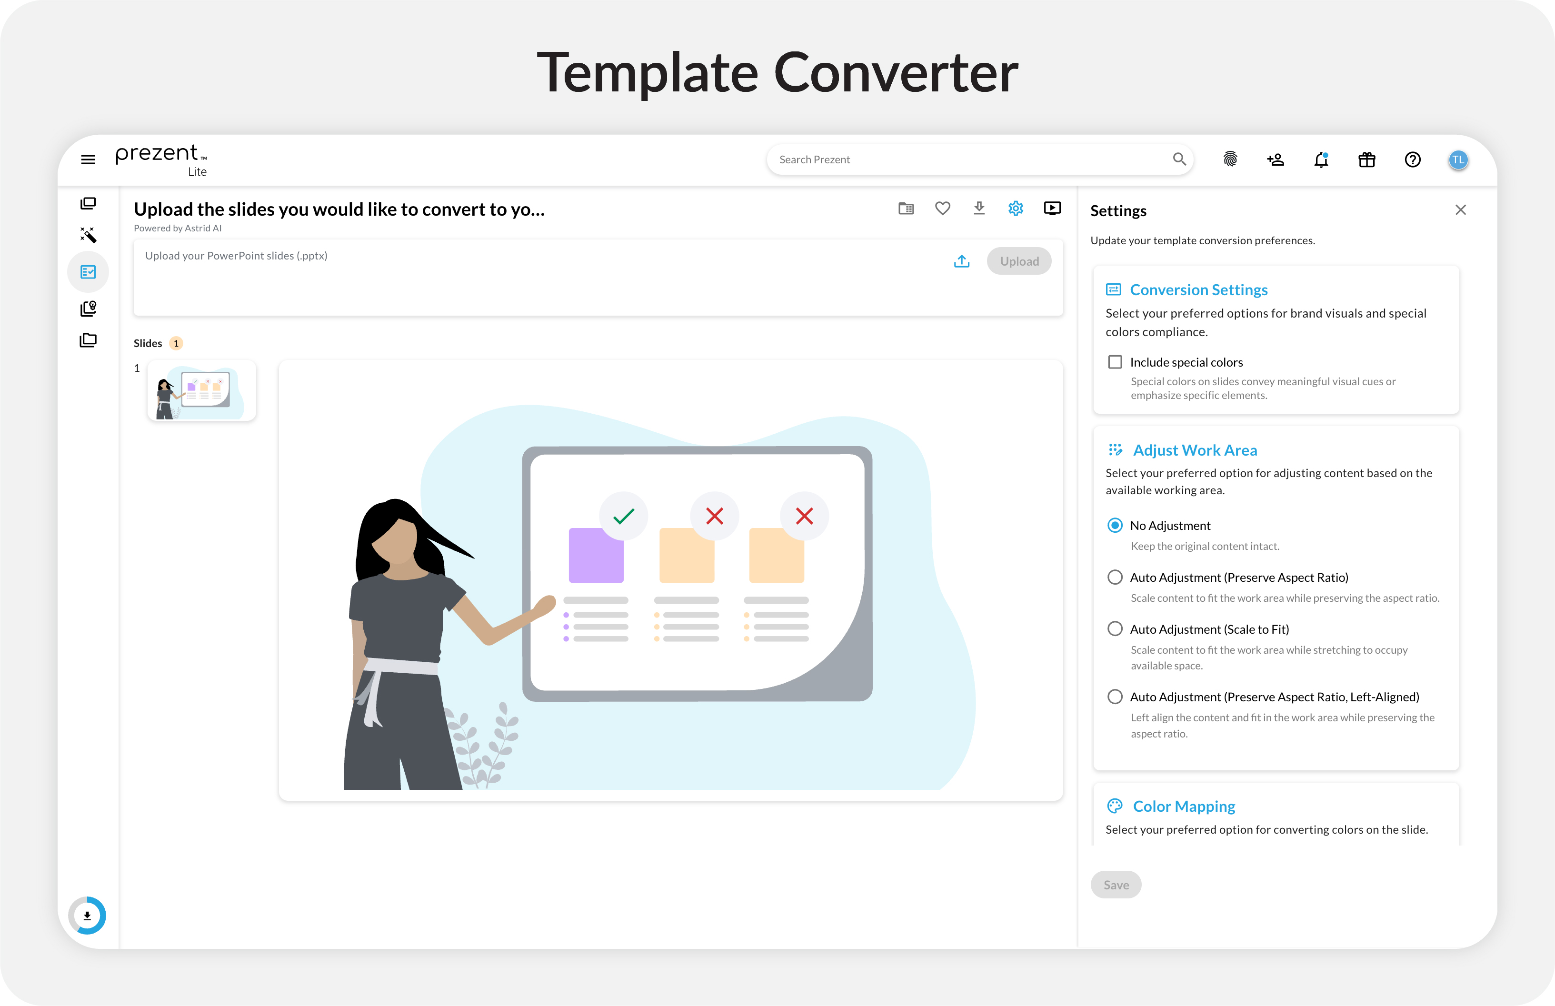The image size is (1555, 1006).
Task: Choose Preserve Aspect Ratio, Left-Aligned option
Action: point(1115,697)
